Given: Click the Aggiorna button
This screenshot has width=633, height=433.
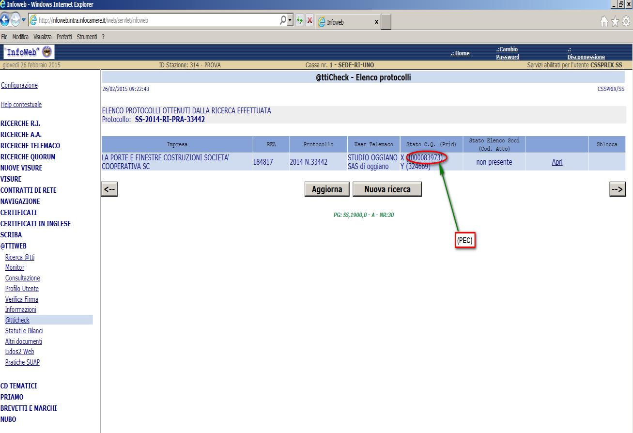Looking at the screenshot, I should click(327, 190).
